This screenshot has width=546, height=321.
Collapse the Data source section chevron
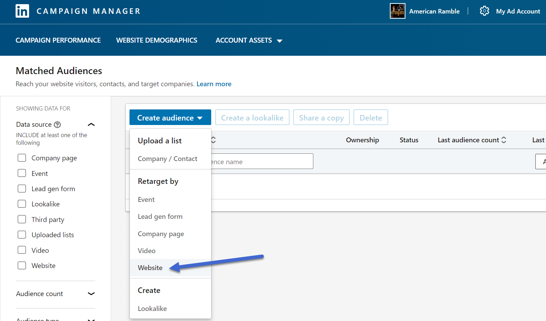[91, 125]
